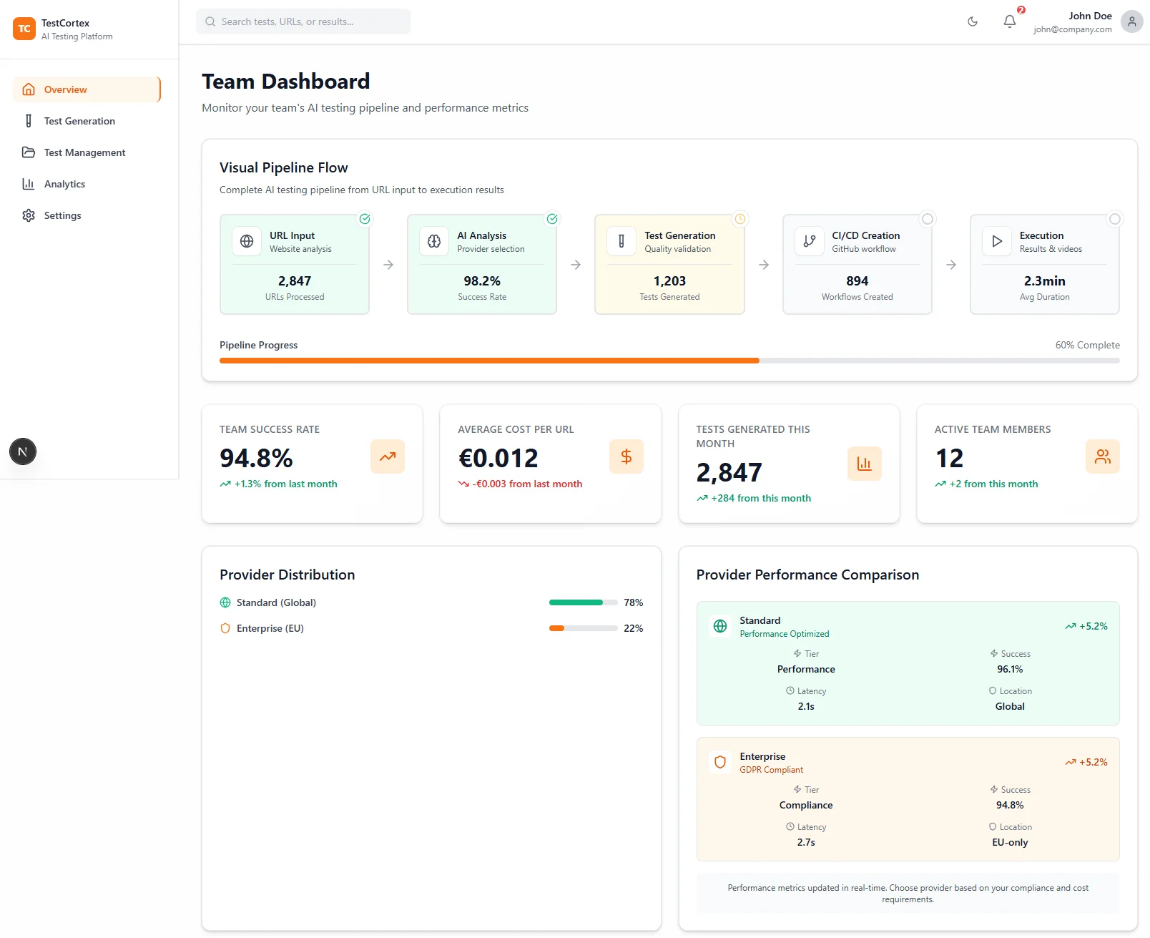Screen dimensions: 1150x938
Task: Click the test tube icon on Test Generation
Action: [x=621, y=241]
